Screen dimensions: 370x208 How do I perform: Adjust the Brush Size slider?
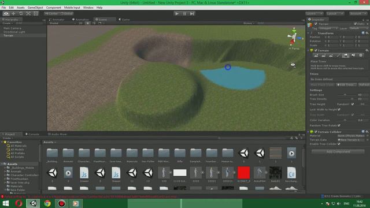tap(347, 95)
